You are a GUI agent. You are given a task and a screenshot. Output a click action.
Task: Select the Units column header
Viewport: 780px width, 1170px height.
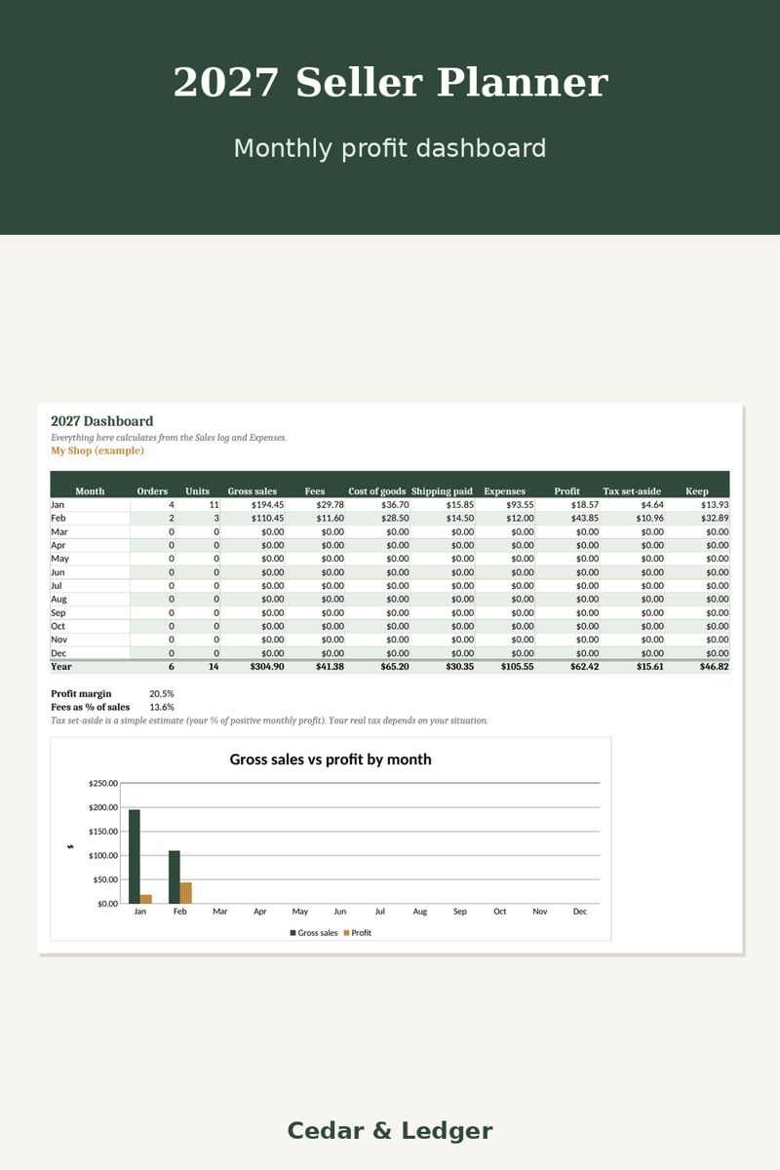pos(197,491)
